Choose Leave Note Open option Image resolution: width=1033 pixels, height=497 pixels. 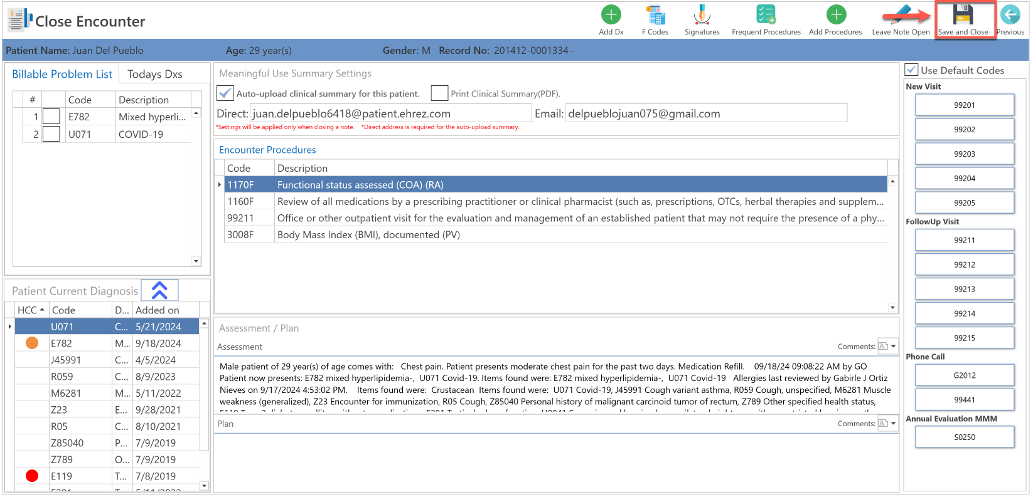(x=901, y=20)
